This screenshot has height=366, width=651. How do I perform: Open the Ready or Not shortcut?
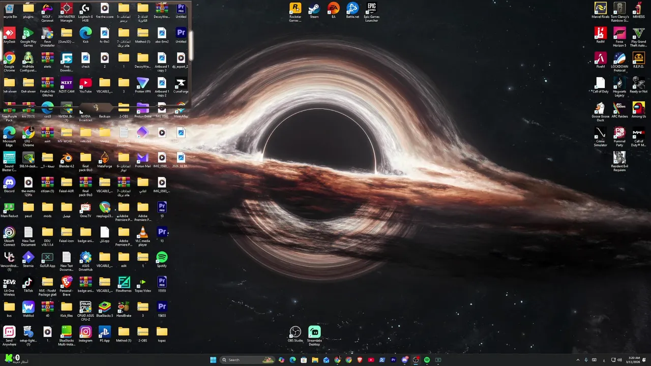638,86
